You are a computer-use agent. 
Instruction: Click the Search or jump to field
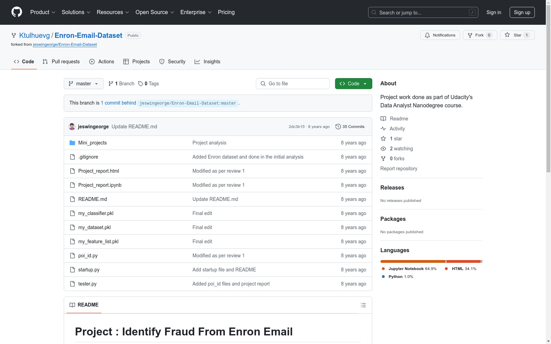click(423, 12)
